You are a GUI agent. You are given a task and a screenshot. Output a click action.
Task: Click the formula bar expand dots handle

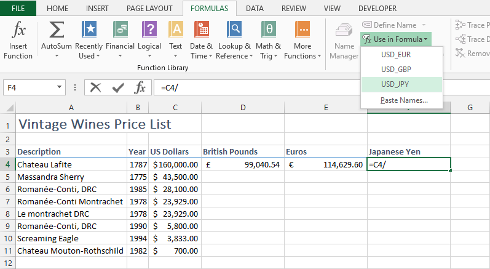(75, 87)
